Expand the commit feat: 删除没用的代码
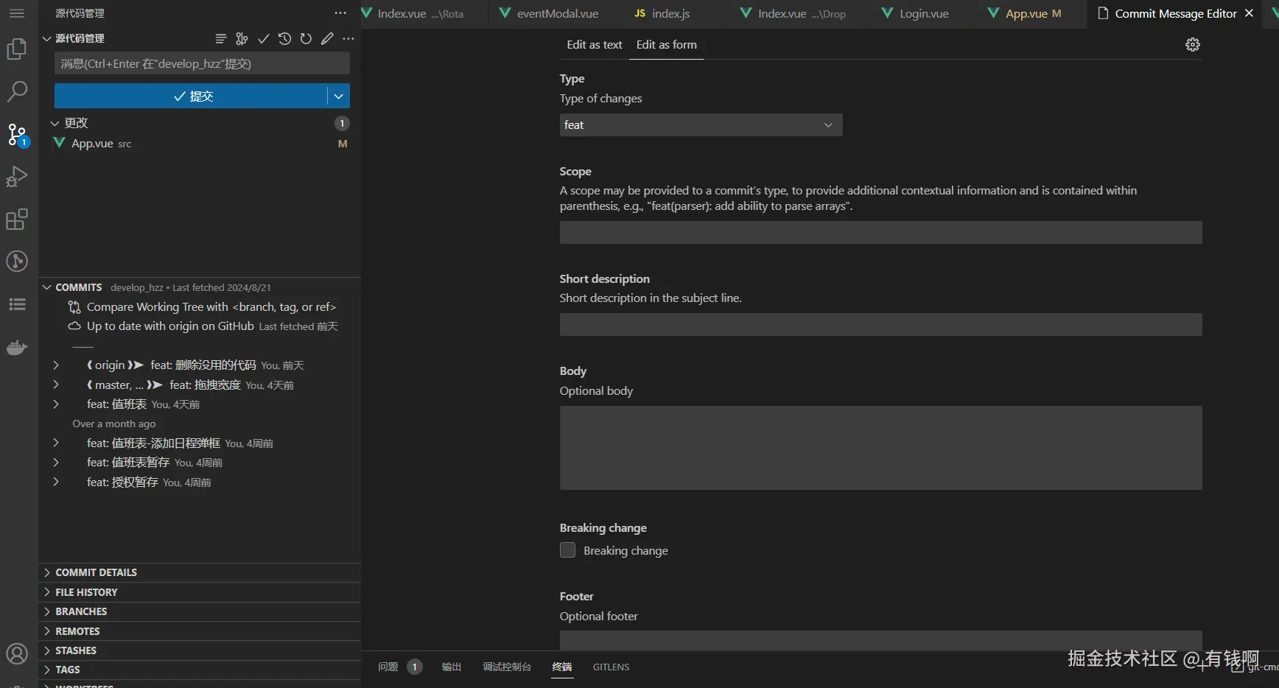 tap(56, 365)
